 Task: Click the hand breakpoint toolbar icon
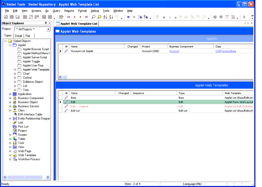181,17
